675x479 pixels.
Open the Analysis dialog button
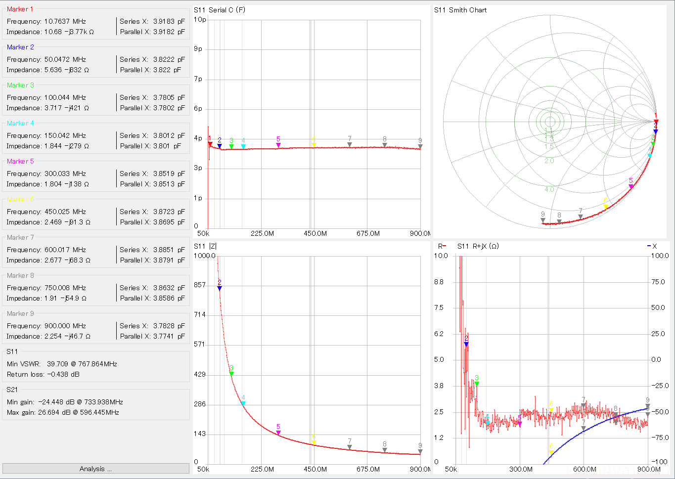point(95,469)
